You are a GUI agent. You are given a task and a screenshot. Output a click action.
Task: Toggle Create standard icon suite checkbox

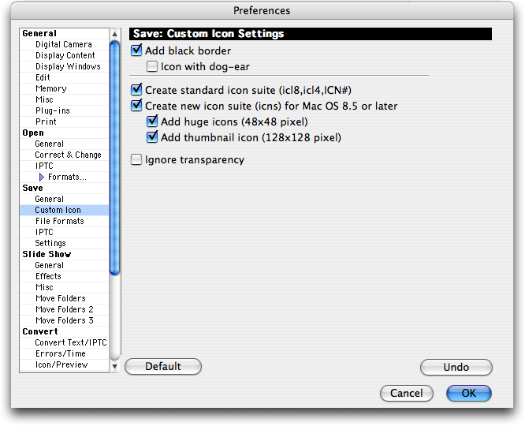[137, 90]
